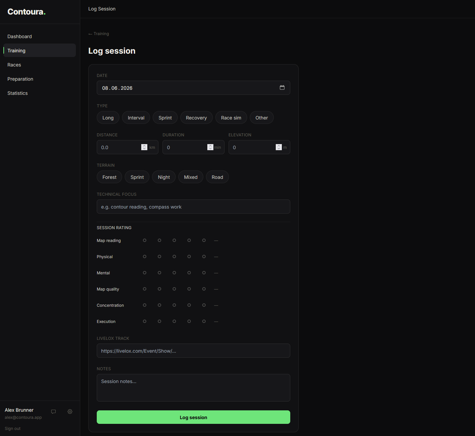Focus the Technical focus text field
475x436 pixels.
(x=194, y=207)
